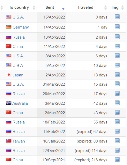
Task: Toggle the Sent column sort arrow
Action: [x=63, y=9]
